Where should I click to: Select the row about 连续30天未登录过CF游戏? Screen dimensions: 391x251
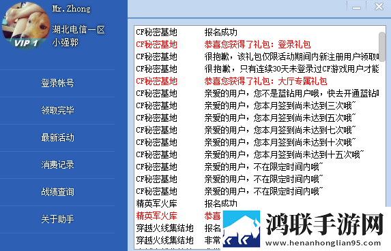point(257,69)
